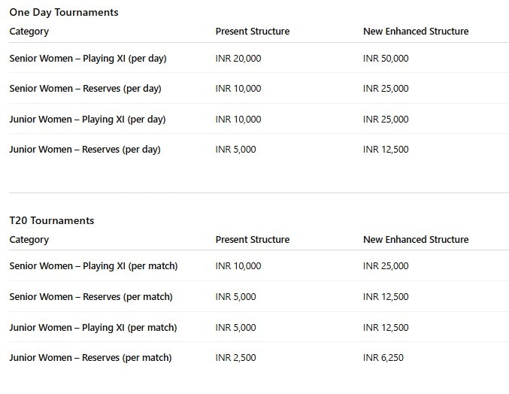Click New Enhanced Structure header in One Day table
This screenshot has height=394, width=509.
416,32
